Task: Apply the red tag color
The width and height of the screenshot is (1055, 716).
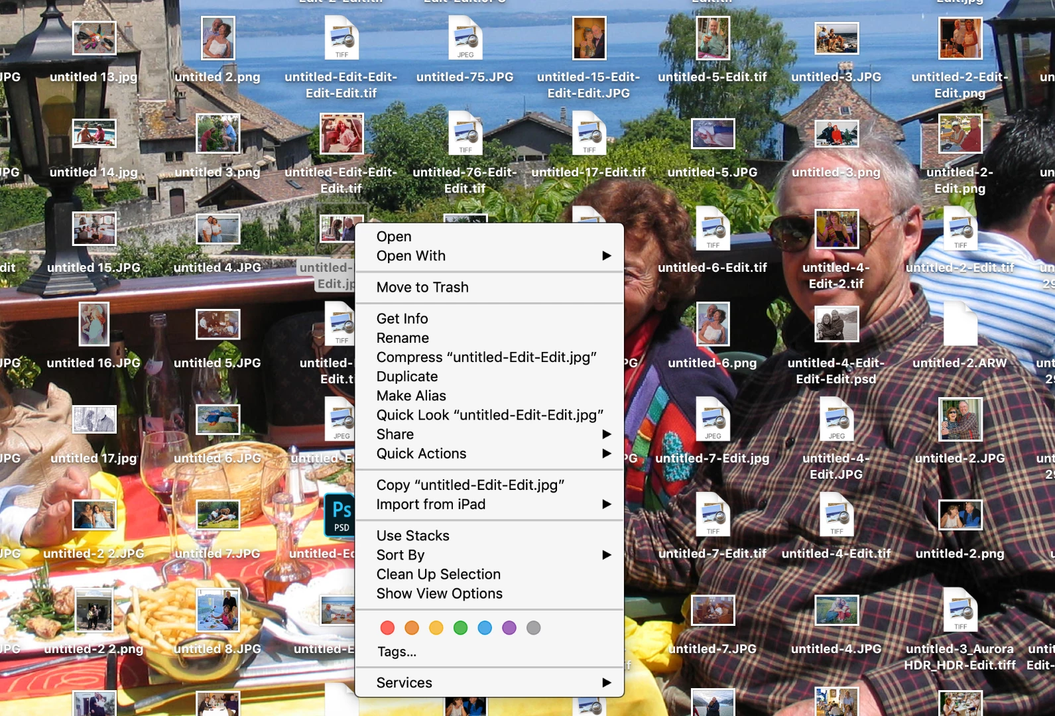Action: pyautogui.click(x=388, y=628)
